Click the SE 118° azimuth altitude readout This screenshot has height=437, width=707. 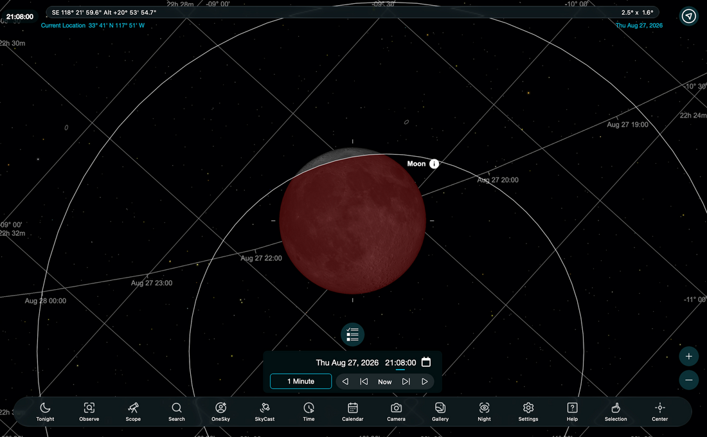104,13
